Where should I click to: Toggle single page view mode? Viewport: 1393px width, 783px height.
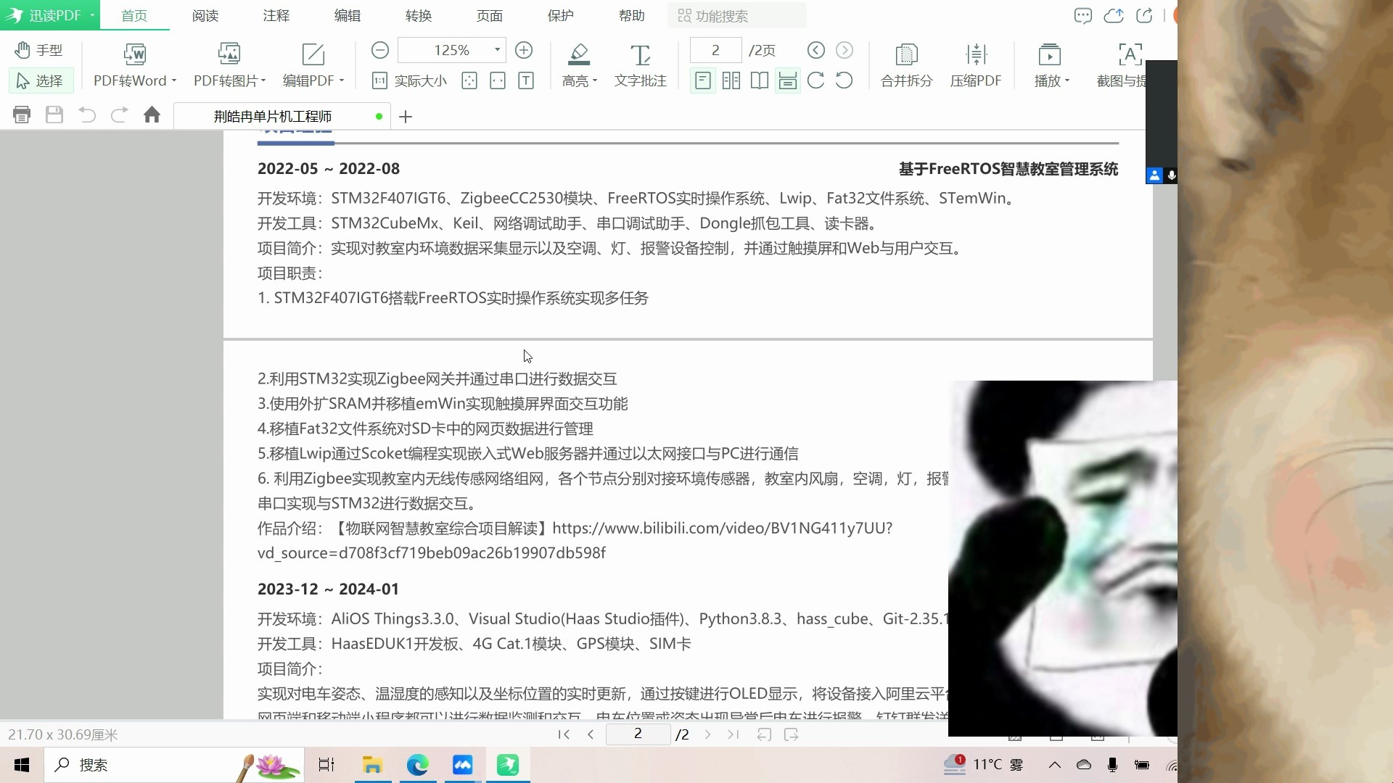pyautogui.click(x=702, y=80)
